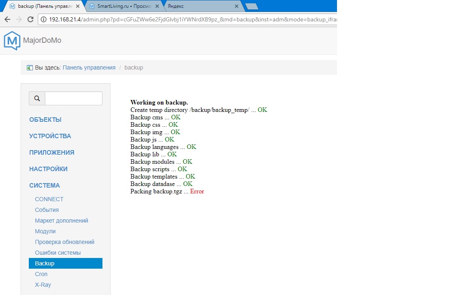Click the 'Backup img' log line

coord(155,132)
